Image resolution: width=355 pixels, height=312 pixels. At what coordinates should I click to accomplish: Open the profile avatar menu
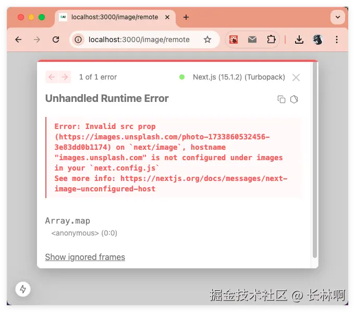(x=318, y=40)
